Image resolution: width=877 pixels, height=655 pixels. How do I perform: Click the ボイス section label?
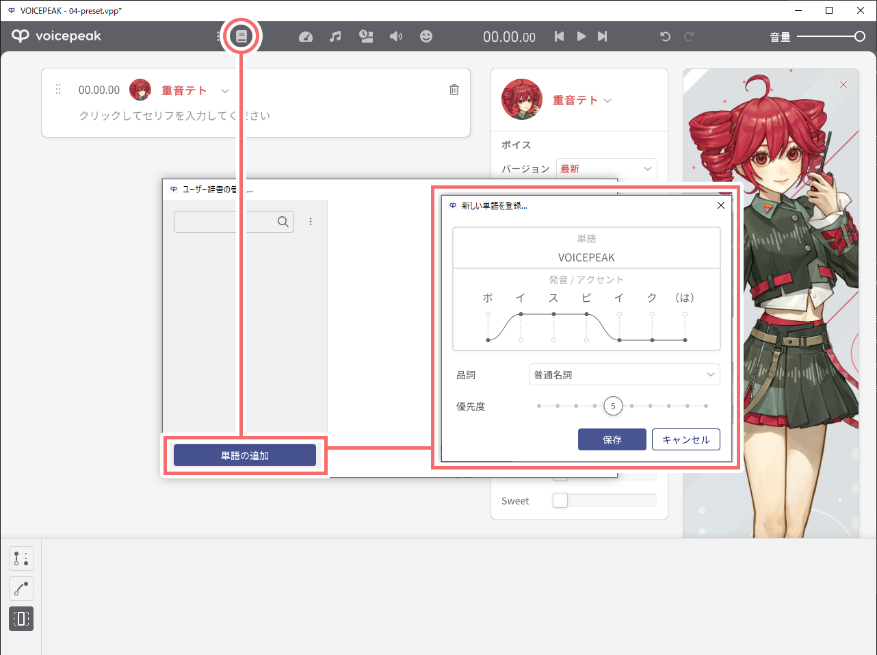[516, 145]
